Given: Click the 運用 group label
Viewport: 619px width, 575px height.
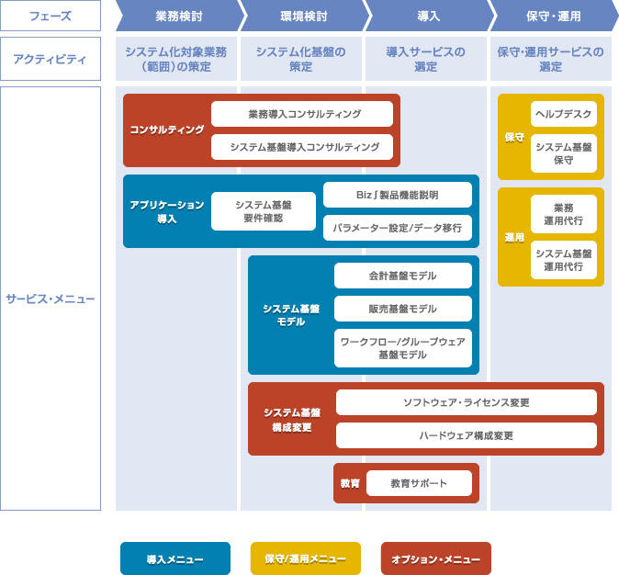Looking at the screenshot, I should [514, 237].
